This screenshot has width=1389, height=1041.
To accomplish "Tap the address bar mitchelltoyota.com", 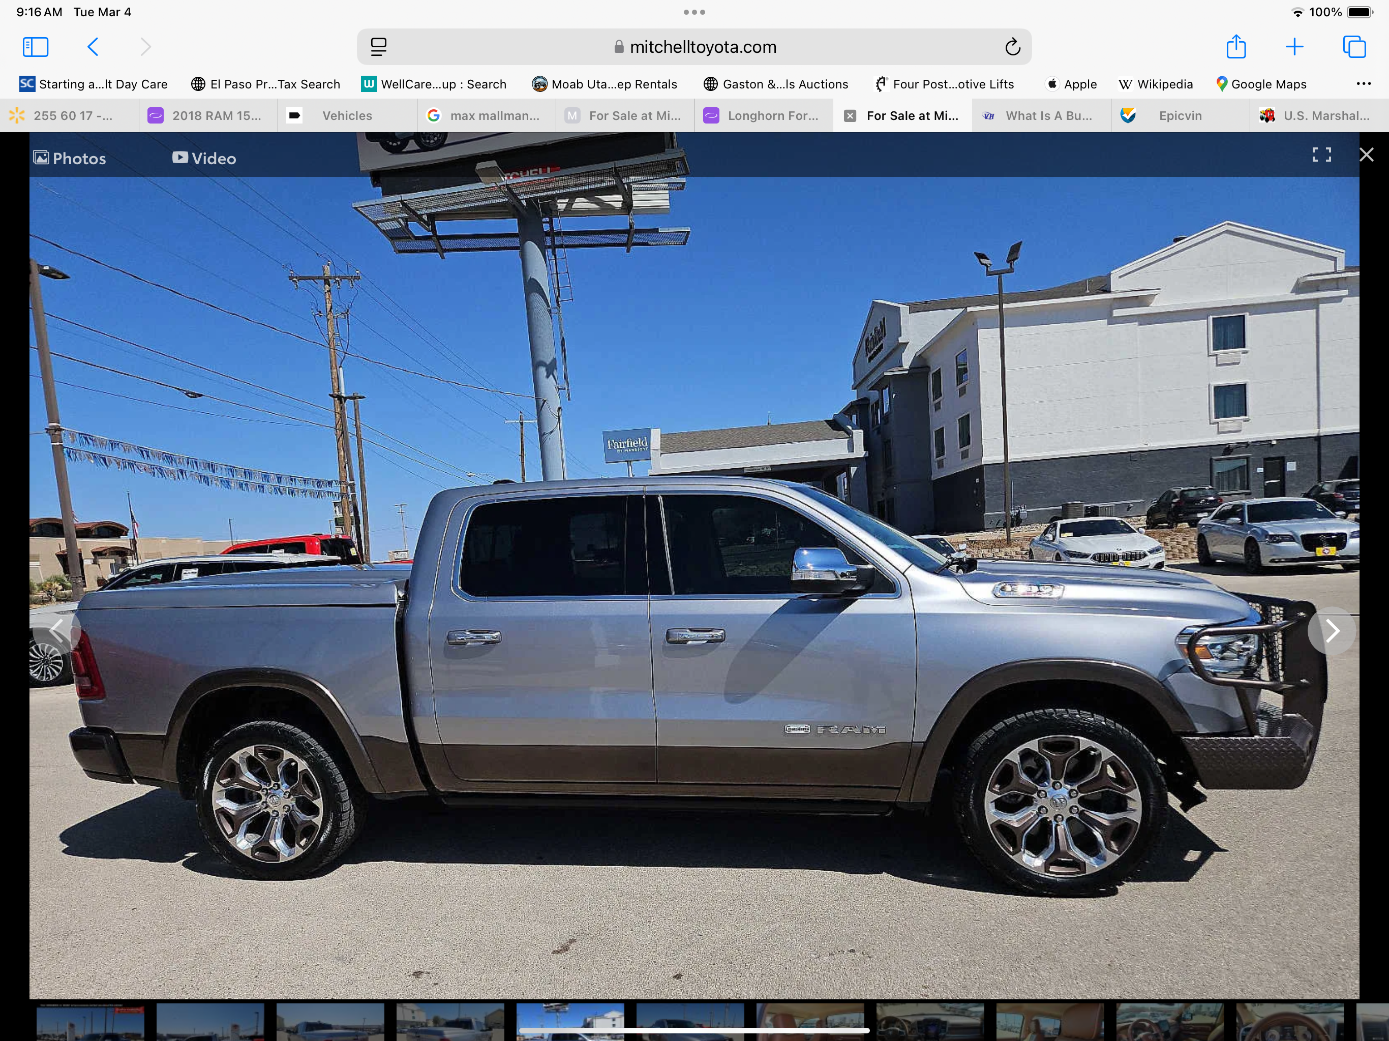I will [x=694, y=47].
